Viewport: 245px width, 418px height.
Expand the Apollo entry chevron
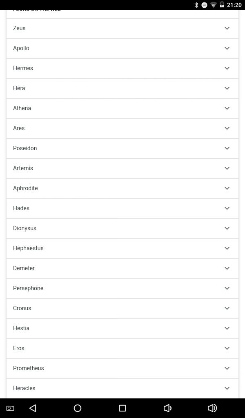tap(227, 48)
